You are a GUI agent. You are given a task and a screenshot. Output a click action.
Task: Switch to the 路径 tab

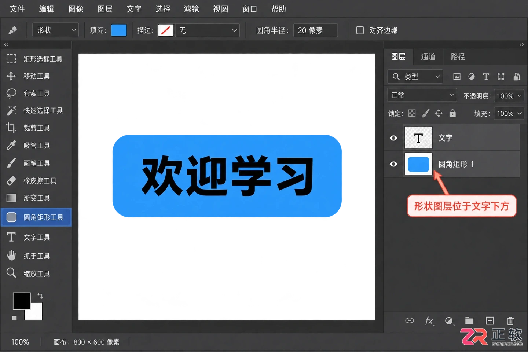[x=458, y=56]
